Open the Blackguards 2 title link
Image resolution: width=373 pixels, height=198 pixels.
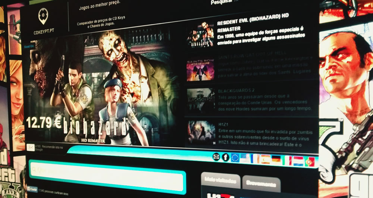coord(236,91)
